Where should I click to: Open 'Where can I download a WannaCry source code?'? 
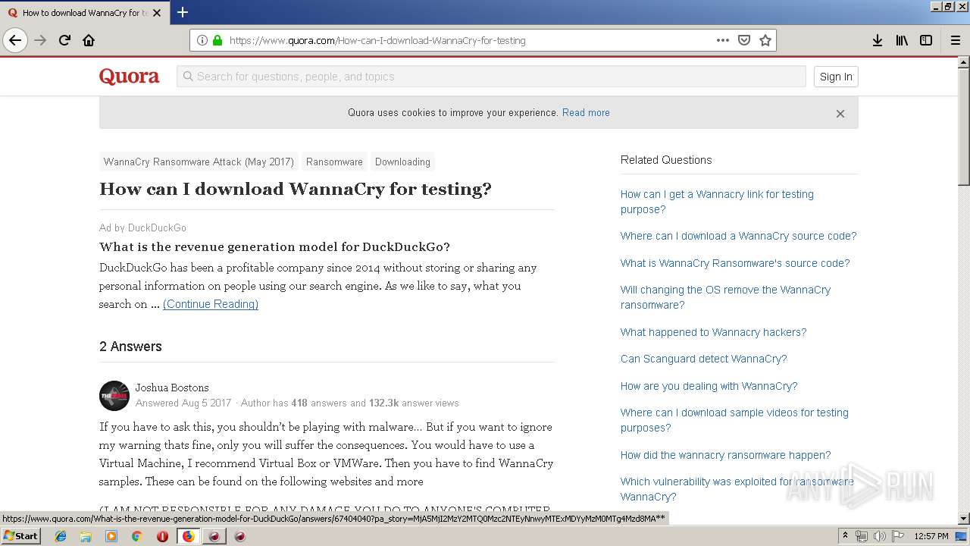pyautogui.click(x=739, y=236)
